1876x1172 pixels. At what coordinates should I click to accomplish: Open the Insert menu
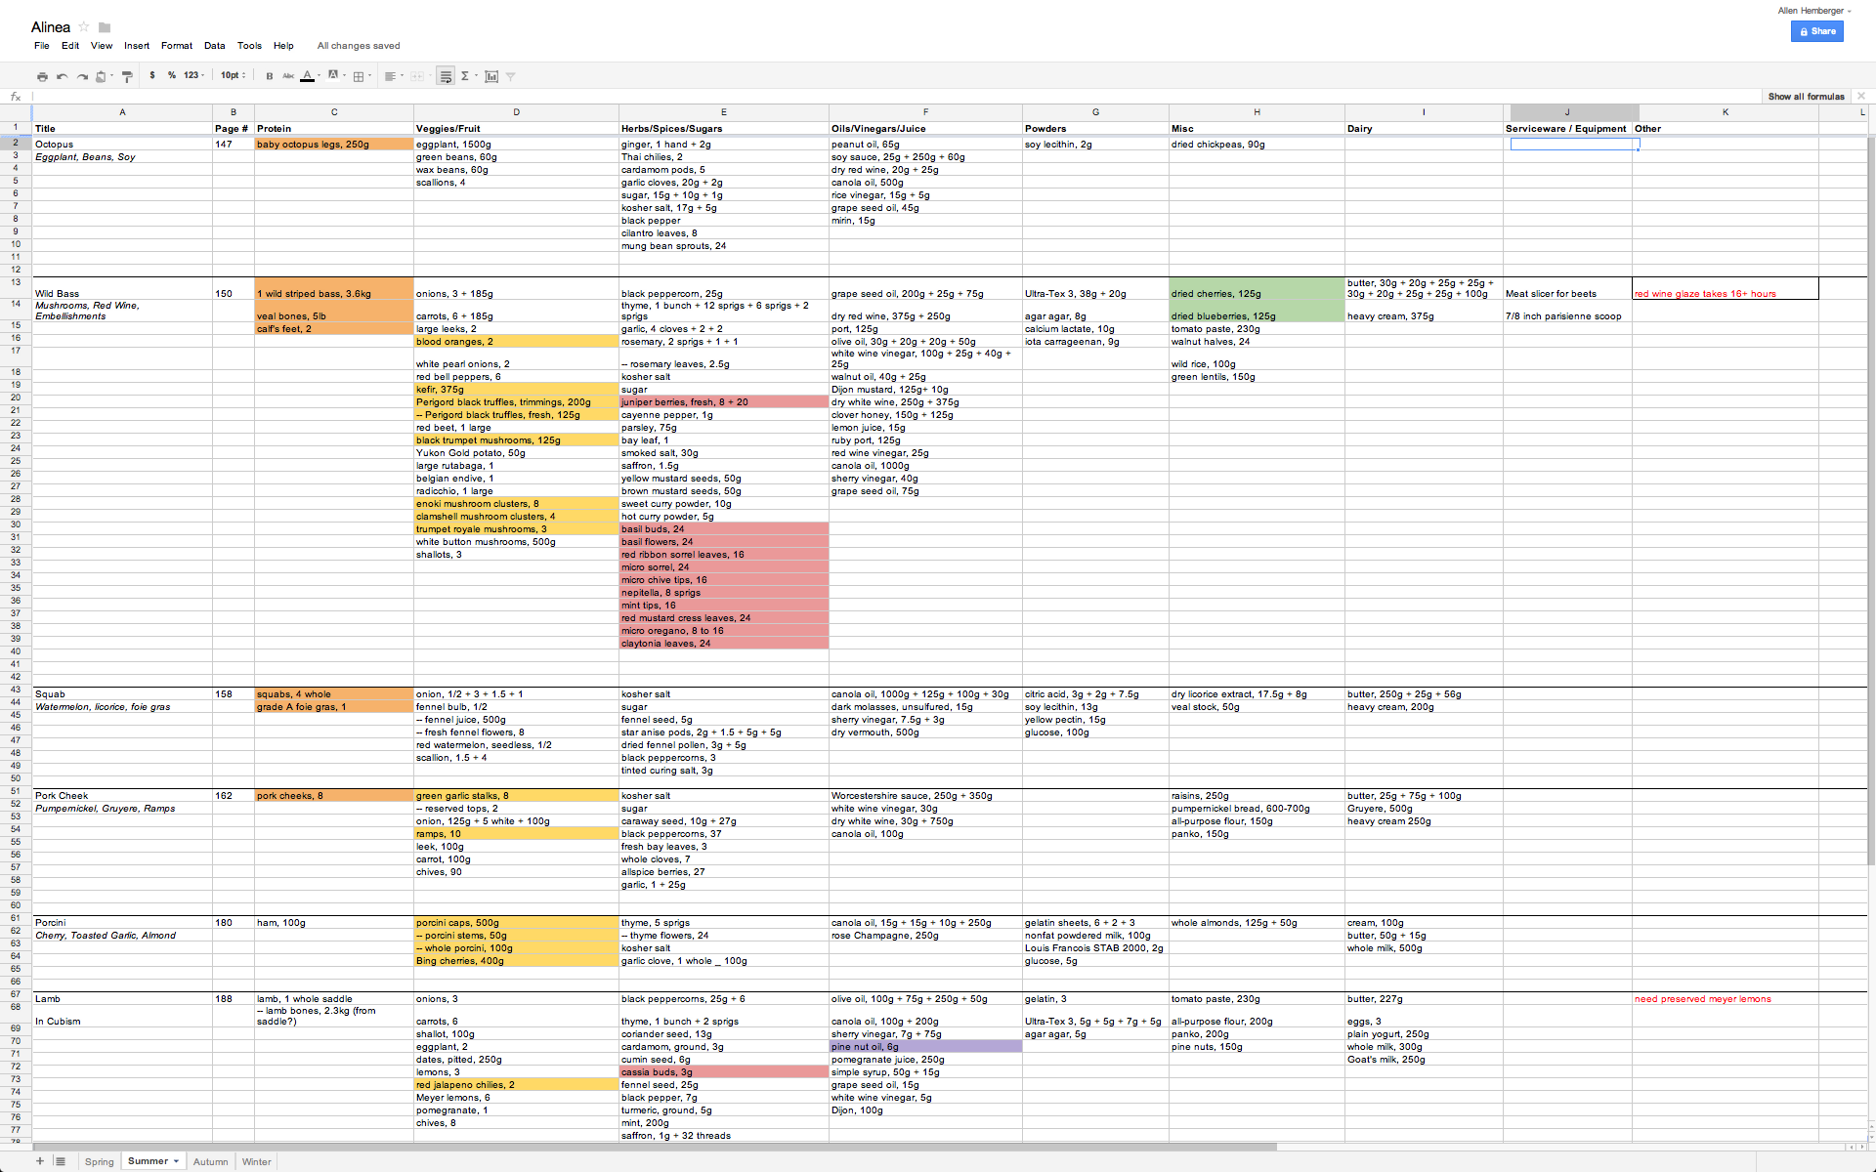click(x=137, y=46)
